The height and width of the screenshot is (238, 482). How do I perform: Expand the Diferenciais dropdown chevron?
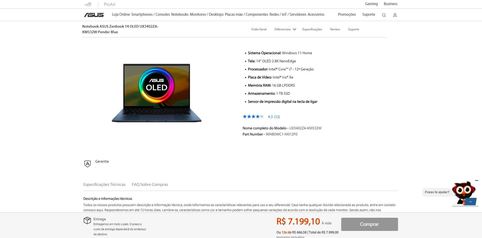point(295,29)
